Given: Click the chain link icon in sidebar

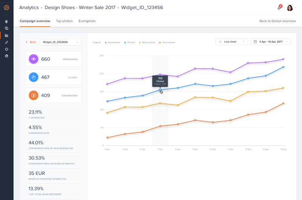Looking at the screenshot, I should 6,42.
